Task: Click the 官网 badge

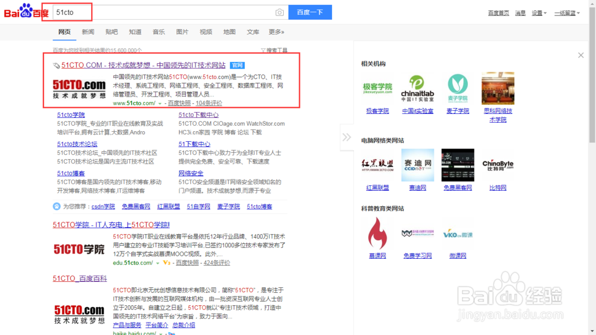Action: [x=237, y=66]
